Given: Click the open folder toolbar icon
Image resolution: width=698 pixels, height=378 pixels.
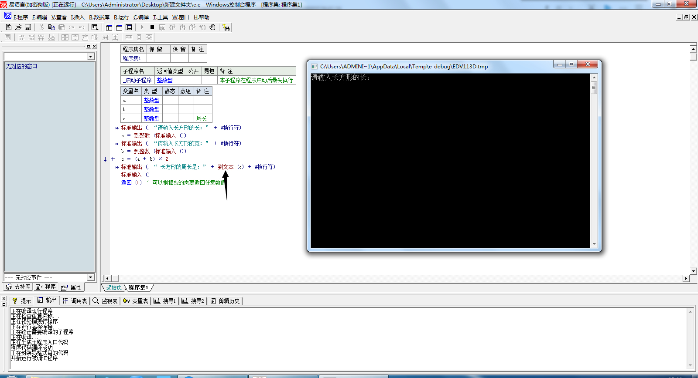Looking at the screenshot, I should [x=18, y=27].
